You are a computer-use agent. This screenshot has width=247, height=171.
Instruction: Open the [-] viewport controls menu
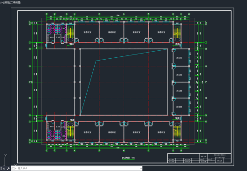[1, 2]
